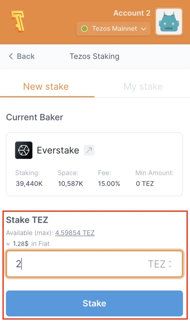This screenshot has width=190, height=321.
Task: Click the back chevron arrow
Action: pyautogui.click(x=11, y=56)
